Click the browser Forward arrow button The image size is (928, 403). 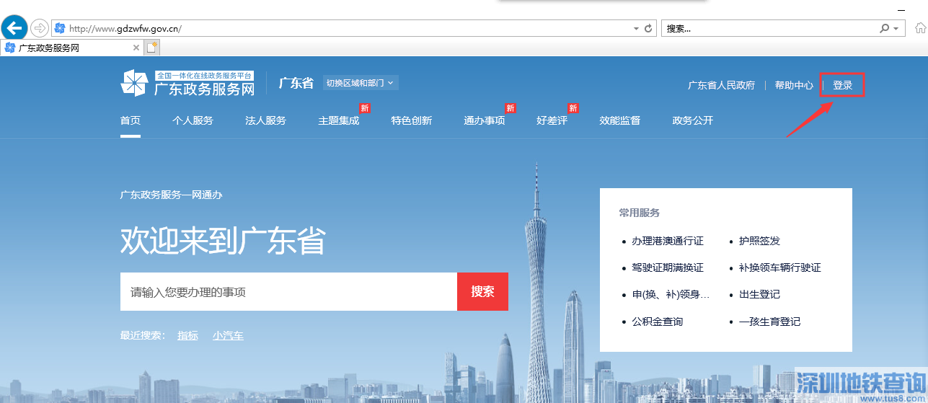pos(39,28)
